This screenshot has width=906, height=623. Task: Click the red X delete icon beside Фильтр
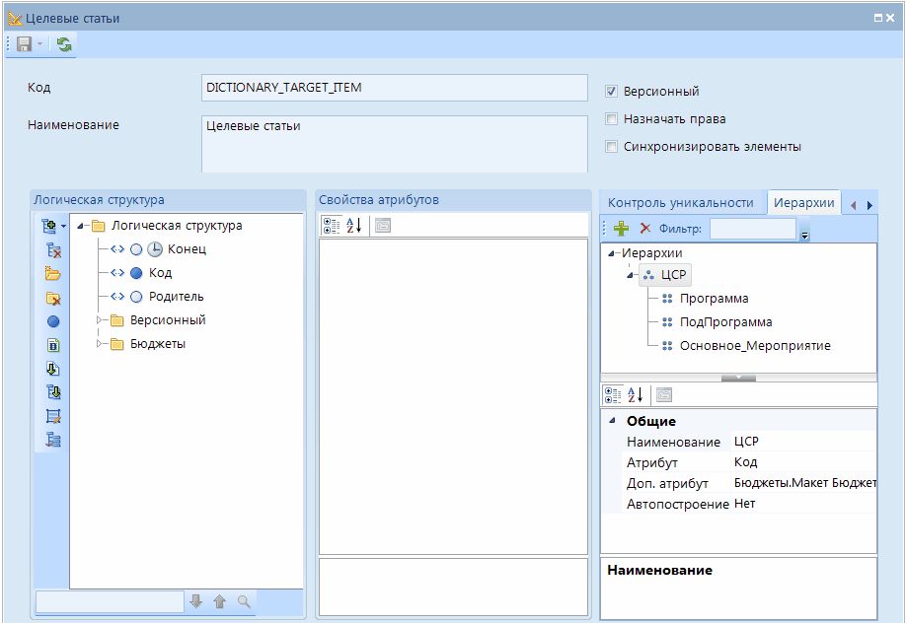pos(645,229)
